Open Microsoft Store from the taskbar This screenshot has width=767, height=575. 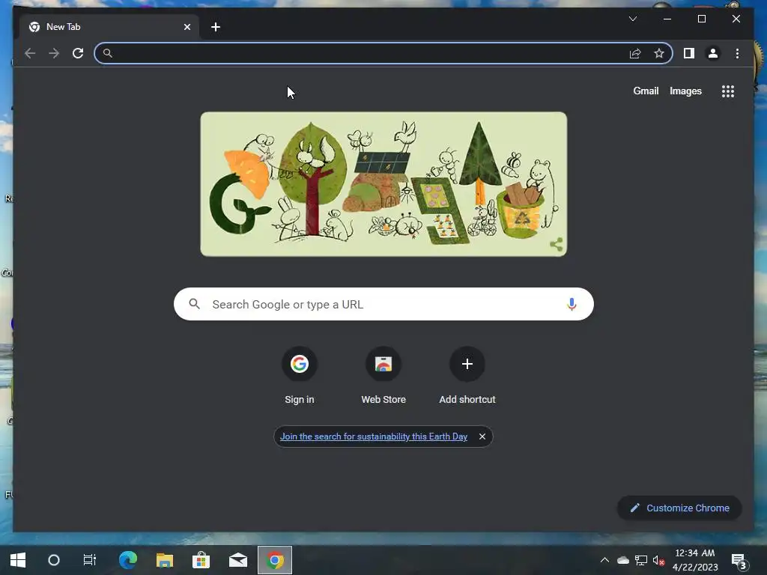tap(201, 560)
